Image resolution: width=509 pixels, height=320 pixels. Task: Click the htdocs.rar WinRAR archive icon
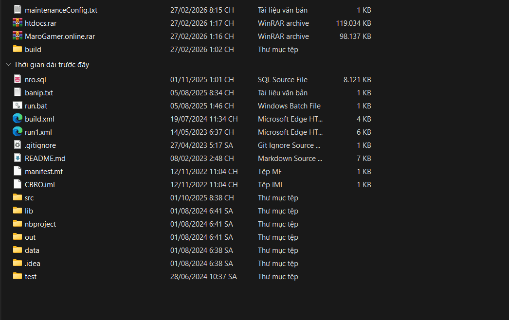pos(18,23)
